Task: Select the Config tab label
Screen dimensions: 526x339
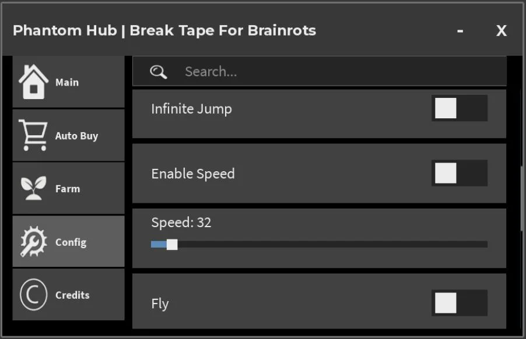Action: point(71,242)
